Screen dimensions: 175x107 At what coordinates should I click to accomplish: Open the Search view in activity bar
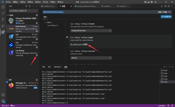click(3, 13)
